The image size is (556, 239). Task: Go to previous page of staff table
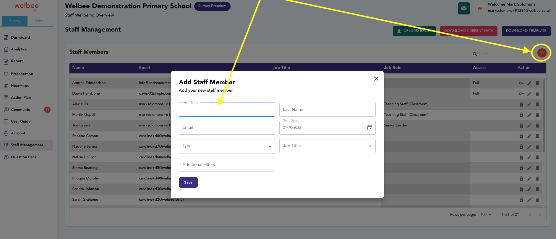530,215
